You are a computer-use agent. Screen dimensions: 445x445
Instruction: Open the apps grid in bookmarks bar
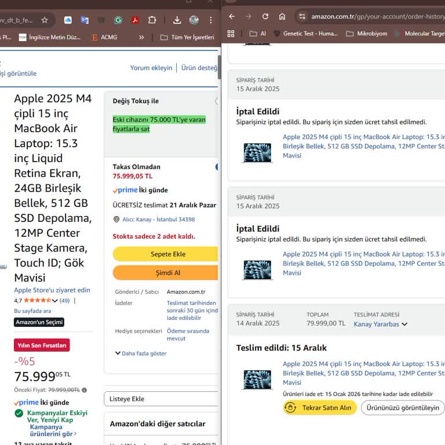coord(231,34)
